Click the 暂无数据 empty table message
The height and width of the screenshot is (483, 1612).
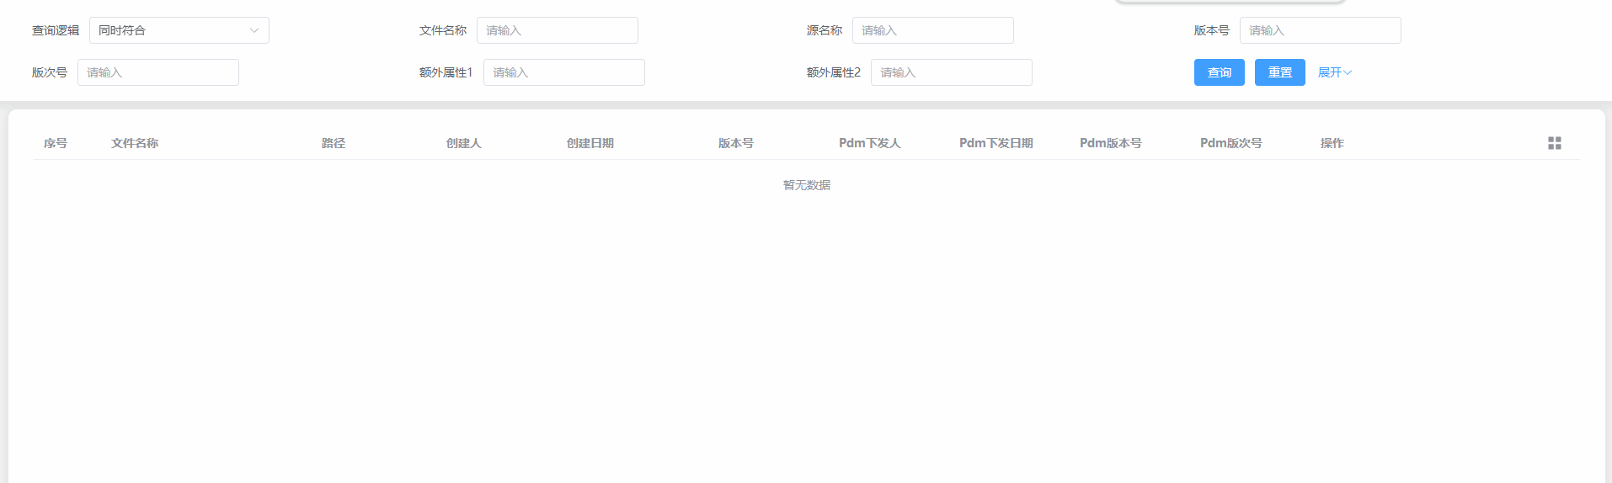click(807, 185)
